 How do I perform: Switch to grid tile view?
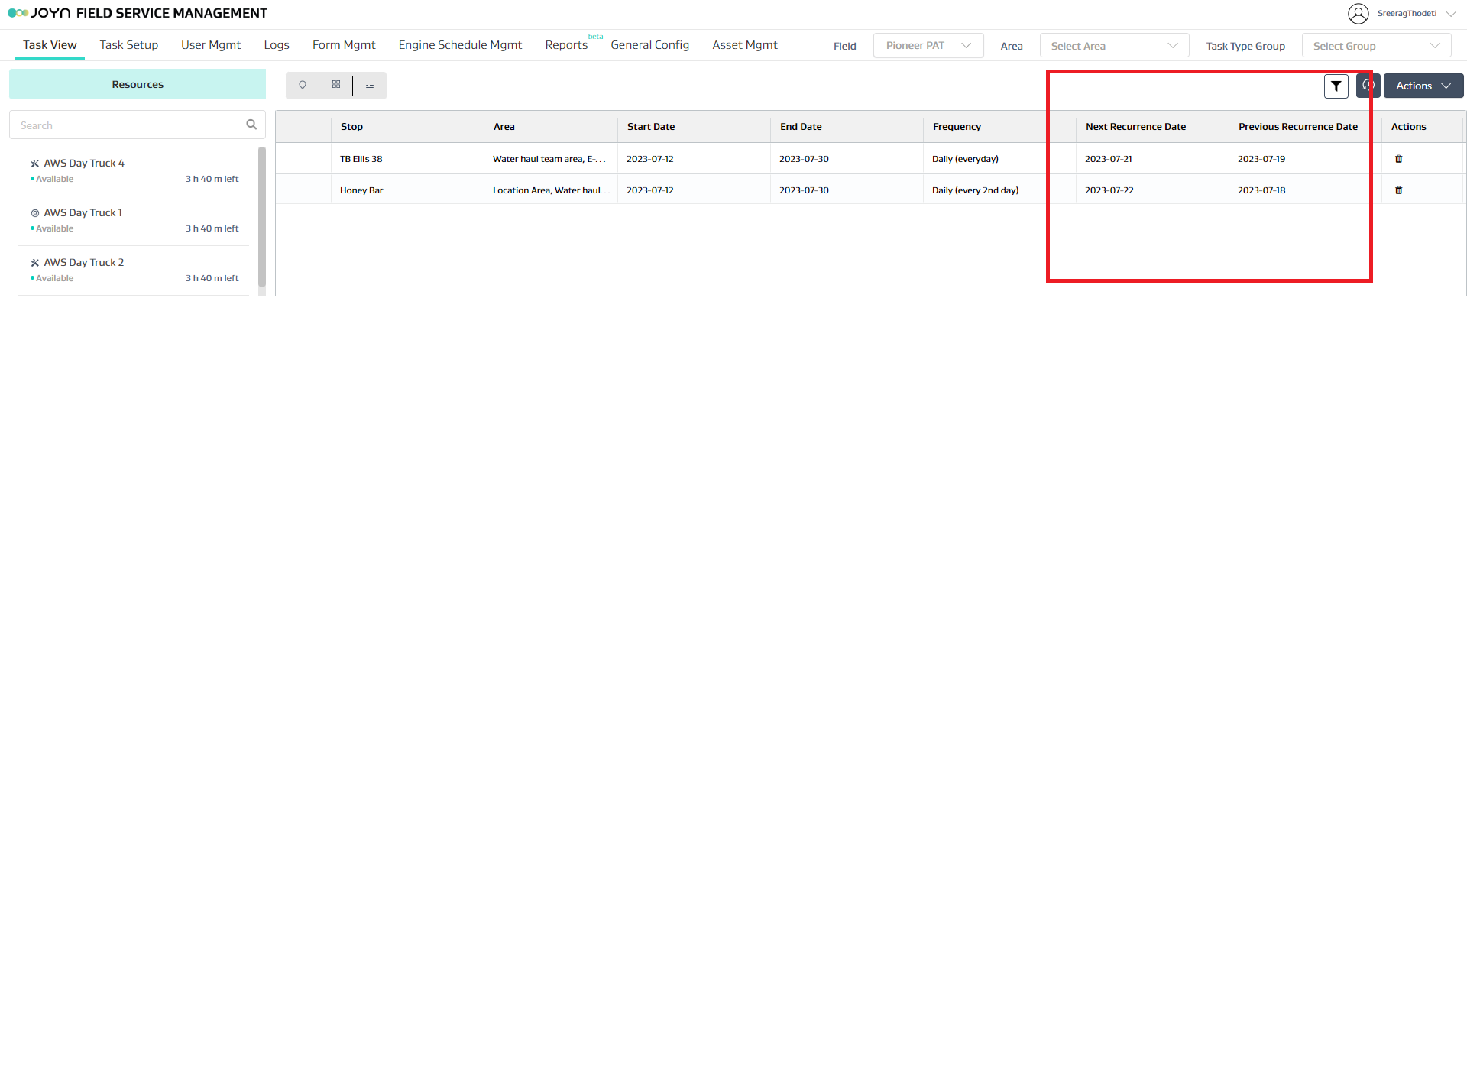336,85
